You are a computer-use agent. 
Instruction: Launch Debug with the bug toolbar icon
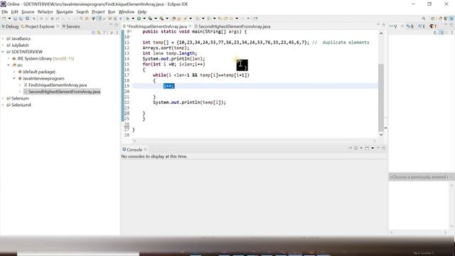[128, 18]
